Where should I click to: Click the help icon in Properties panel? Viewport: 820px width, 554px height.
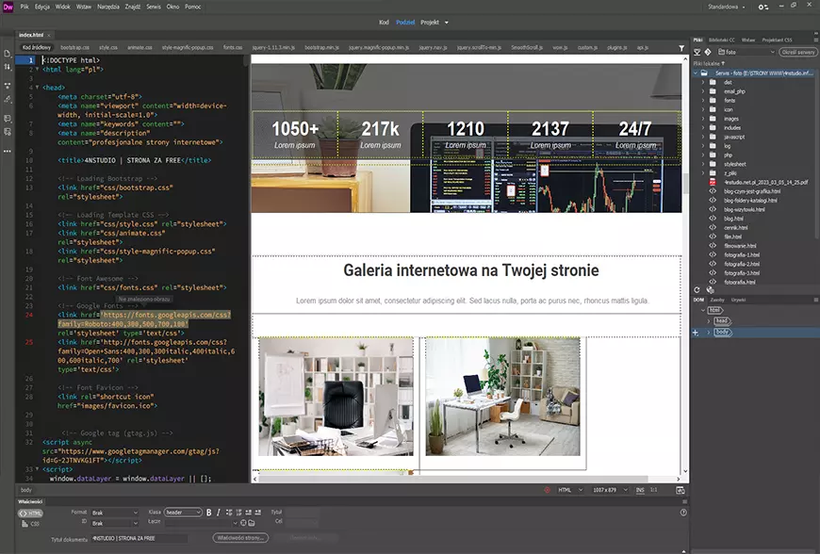(x=683, y=513)
